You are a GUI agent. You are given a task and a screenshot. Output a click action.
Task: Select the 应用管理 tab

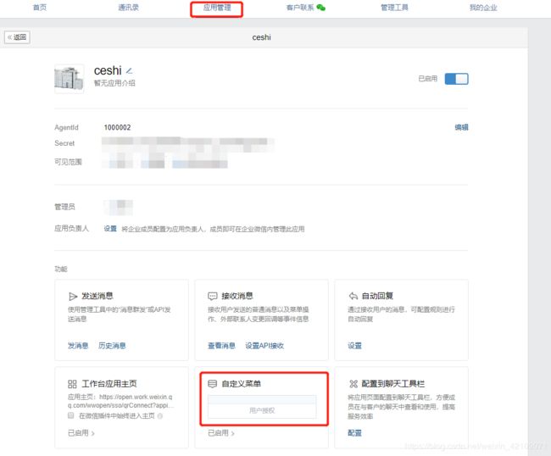click(217, 8)
